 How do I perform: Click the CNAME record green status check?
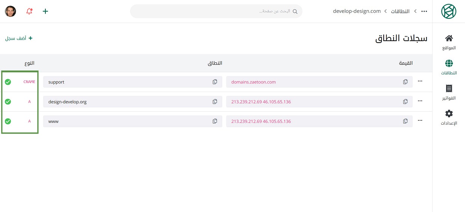(x=8, y=82)
